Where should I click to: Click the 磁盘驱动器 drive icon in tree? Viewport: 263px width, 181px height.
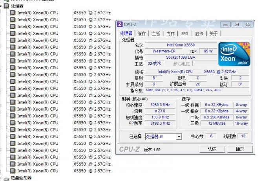click(x=6, y=179)
